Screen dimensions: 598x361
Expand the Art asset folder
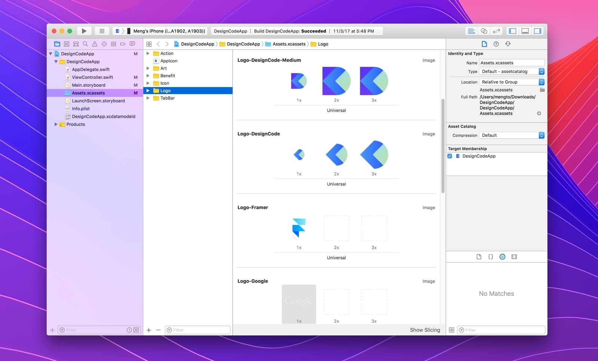(148, 68)
